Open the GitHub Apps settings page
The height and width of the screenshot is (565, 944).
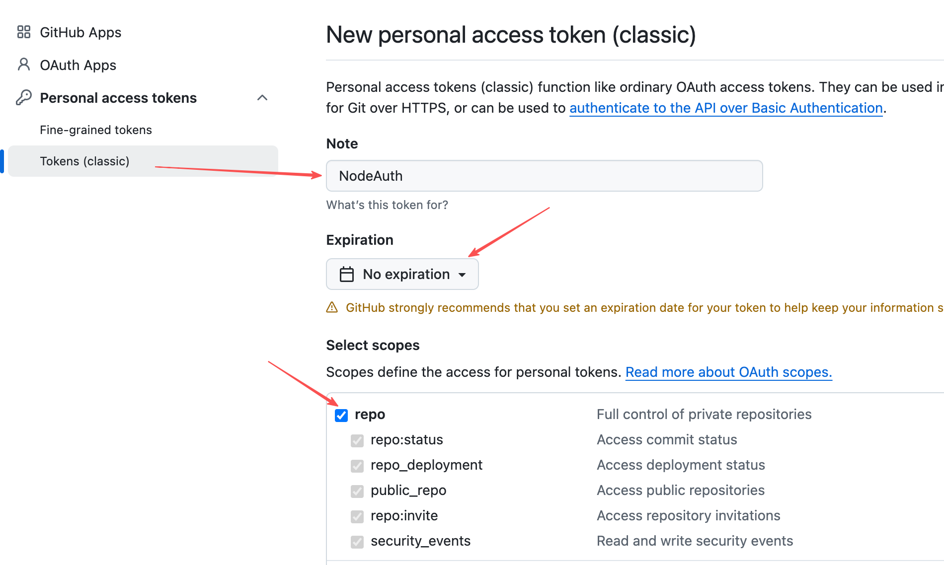[x=80, y=32]
